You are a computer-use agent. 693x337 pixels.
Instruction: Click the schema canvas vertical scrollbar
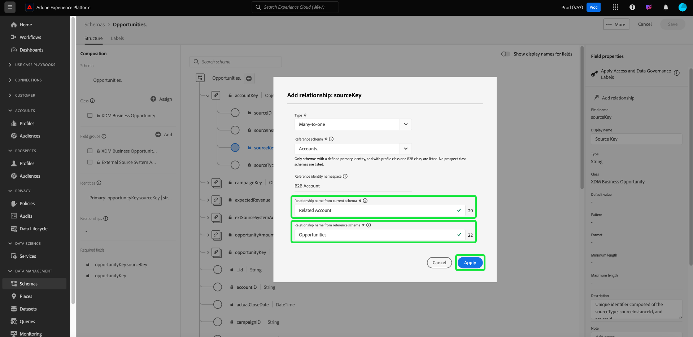tap(582, 117)
